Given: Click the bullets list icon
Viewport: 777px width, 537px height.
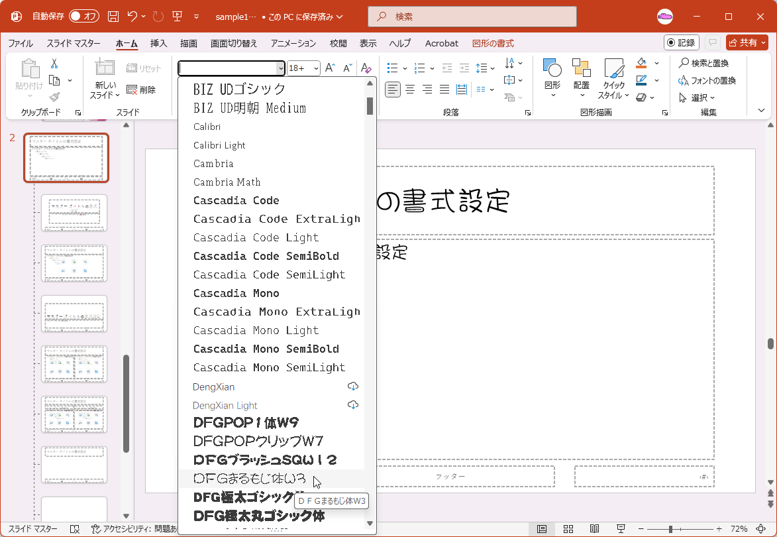Looking at the screenshot, I should (x=392, y=68).
